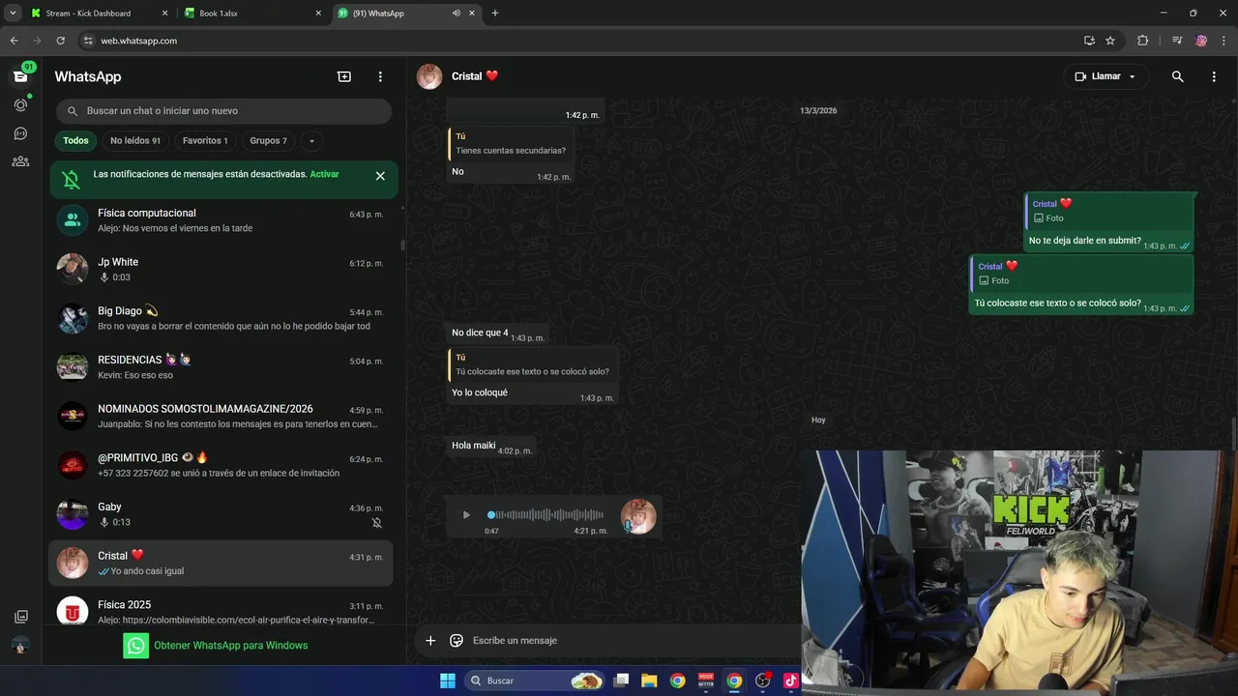Screen dimensions: 1238x696
Task: Open NOMINADOS SOMOSTOLIMAMAGAZINE/2026 chat
Action: [221, 417]
